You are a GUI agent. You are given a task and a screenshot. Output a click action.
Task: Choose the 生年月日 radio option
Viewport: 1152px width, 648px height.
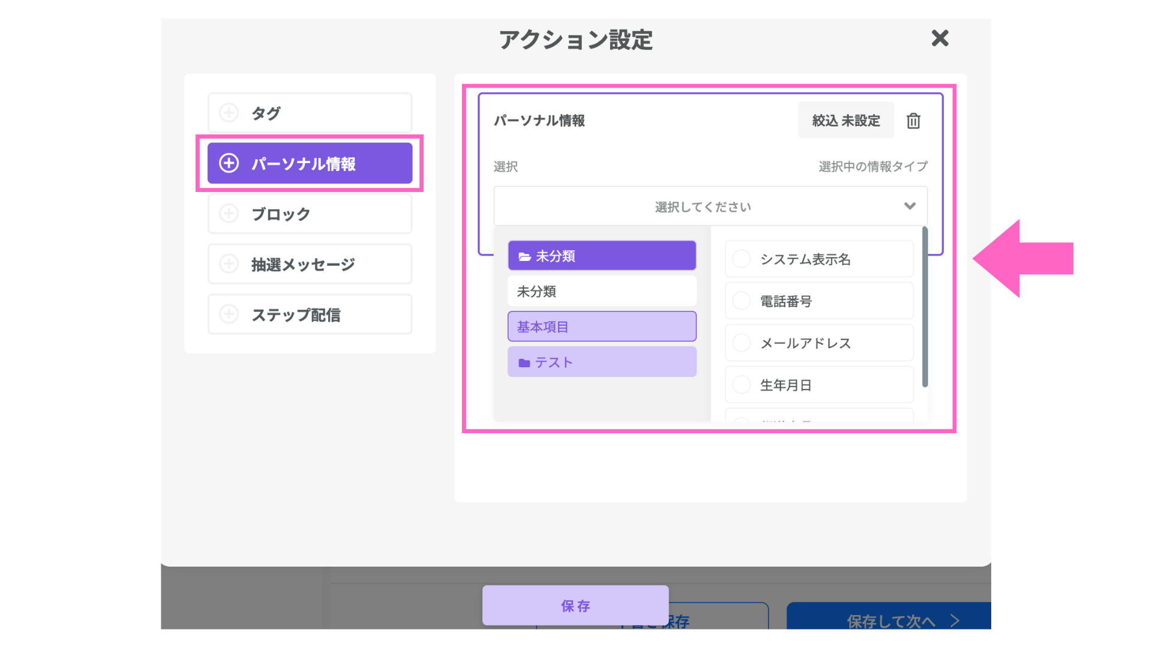[742, 385]
